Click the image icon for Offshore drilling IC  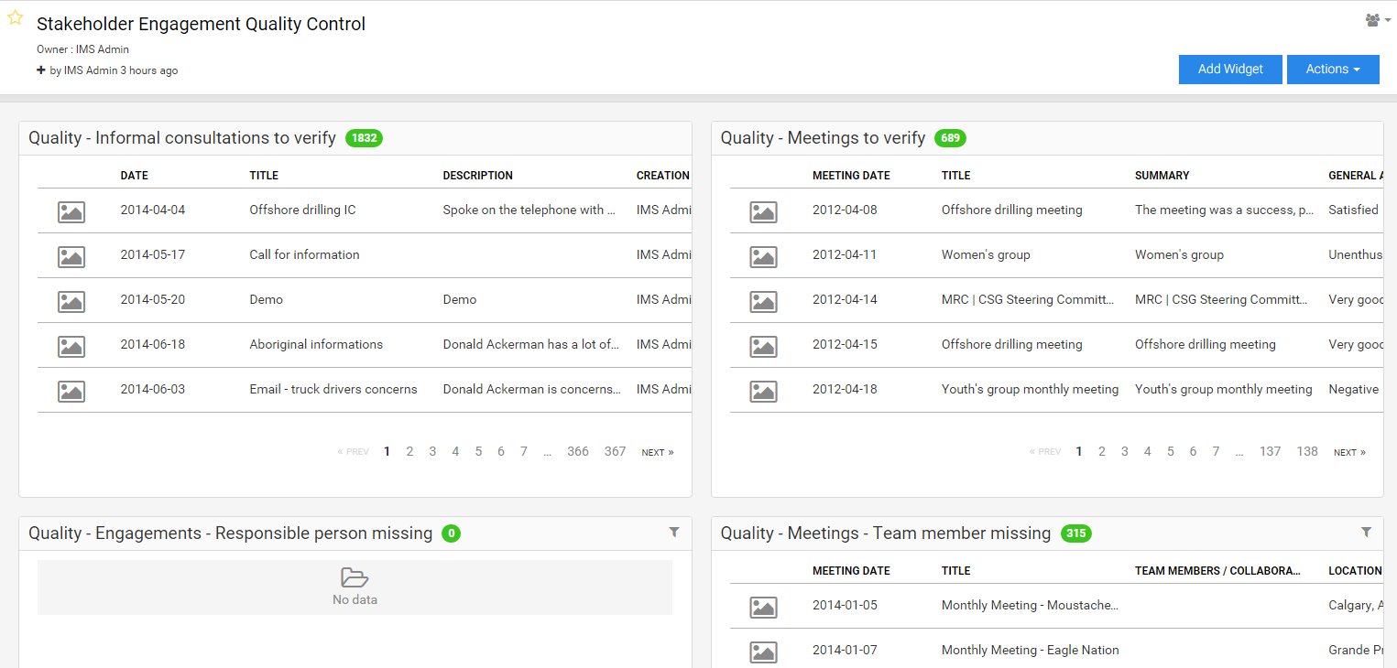[x=71, y=212]
